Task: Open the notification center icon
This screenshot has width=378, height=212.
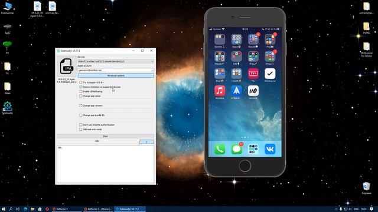Action: click(372, 209)
